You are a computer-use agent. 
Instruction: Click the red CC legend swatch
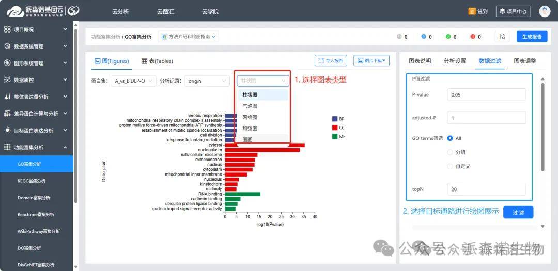[335, 127]
